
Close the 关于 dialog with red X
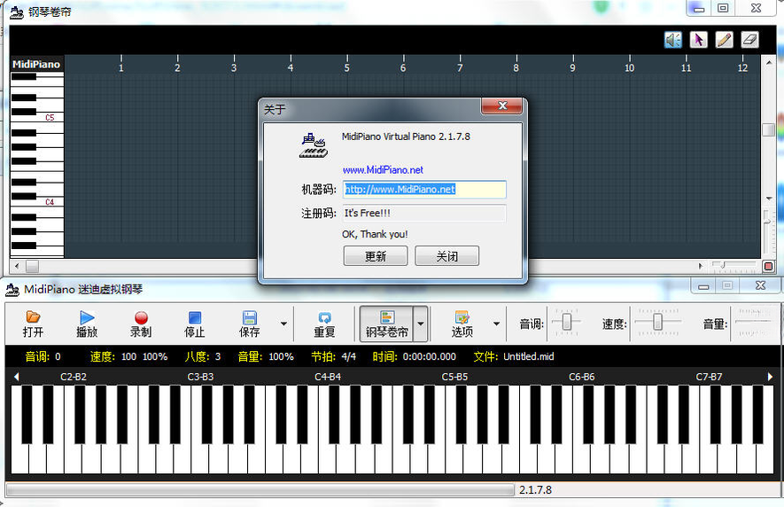coord(502,105)
